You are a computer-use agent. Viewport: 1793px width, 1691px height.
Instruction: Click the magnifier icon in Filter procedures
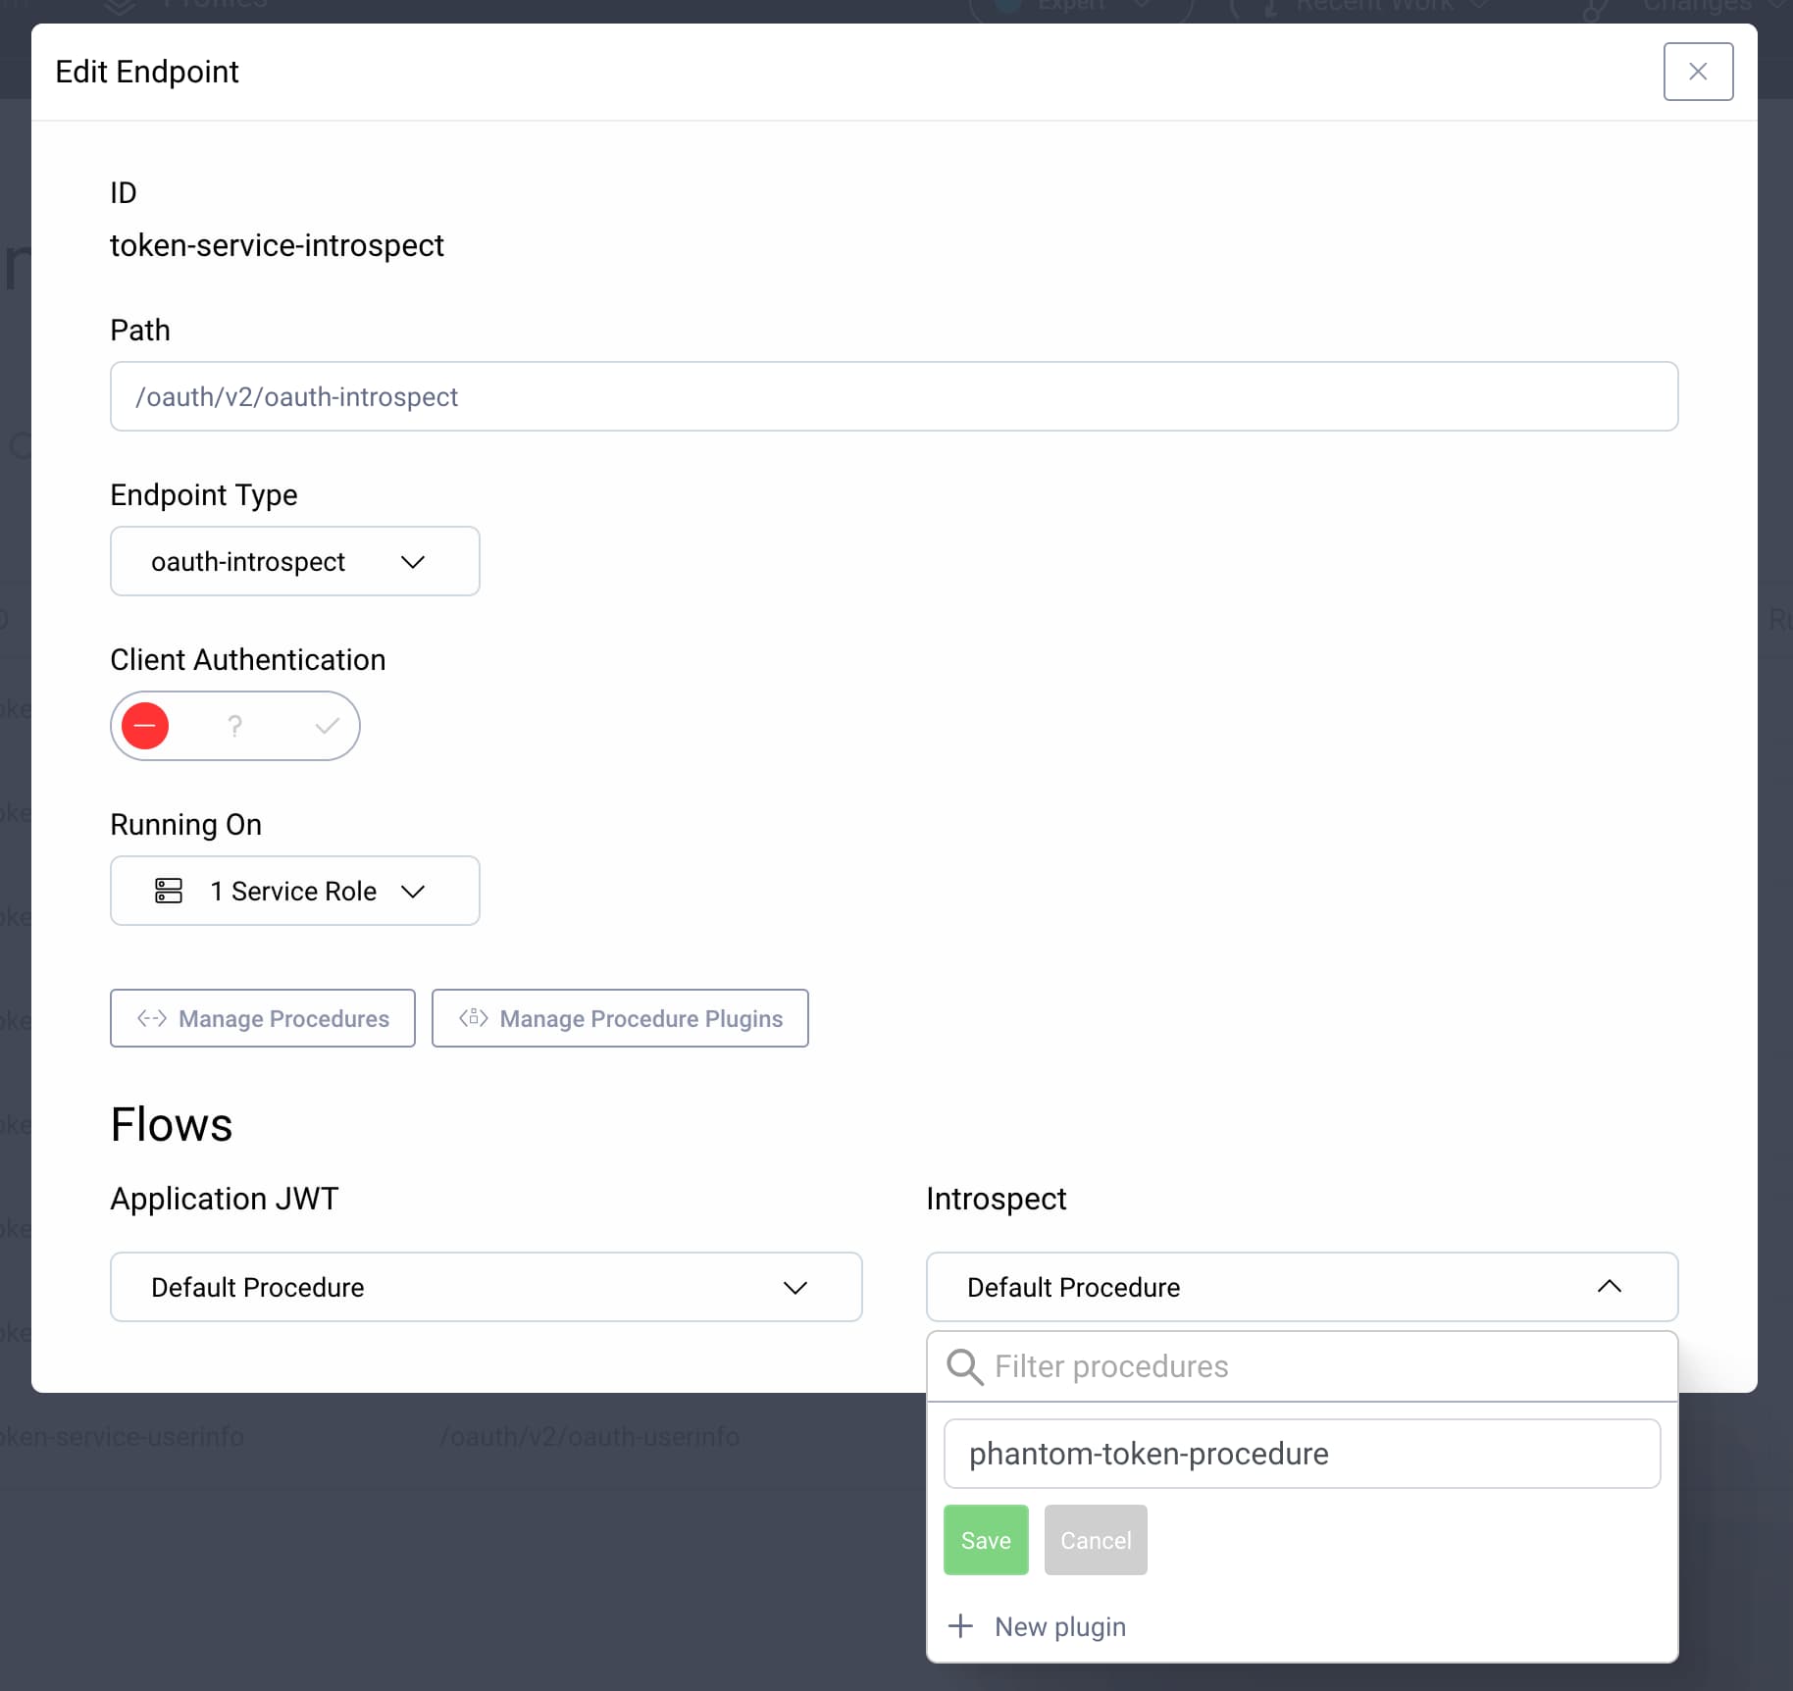pyautogui.click(x=965, y=1366)
